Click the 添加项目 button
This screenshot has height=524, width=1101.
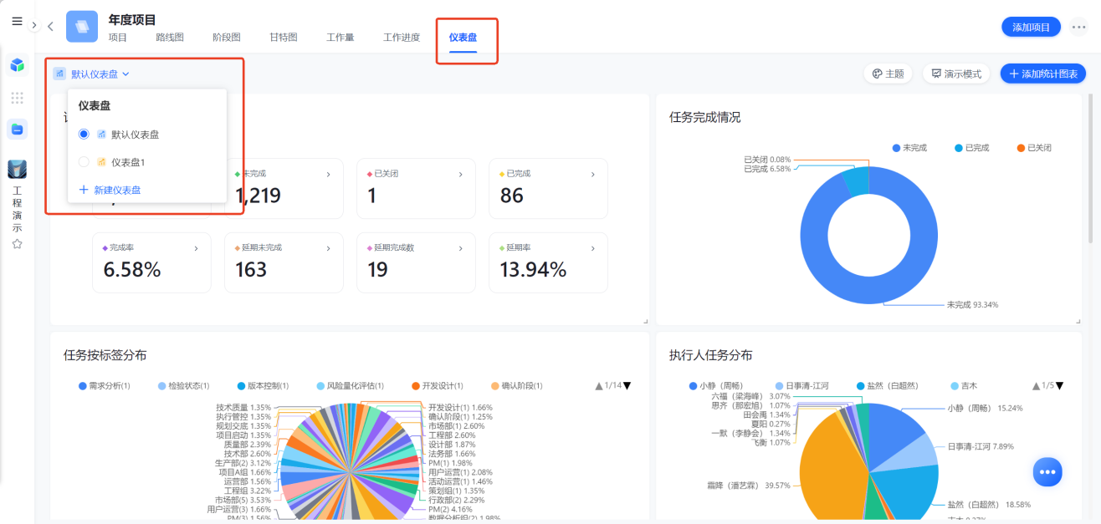pyautogui.click(x=1031, y=27)
